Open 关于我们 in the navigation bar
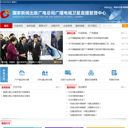Viewport: 128px width, 128px height. (x=92, y=26)
